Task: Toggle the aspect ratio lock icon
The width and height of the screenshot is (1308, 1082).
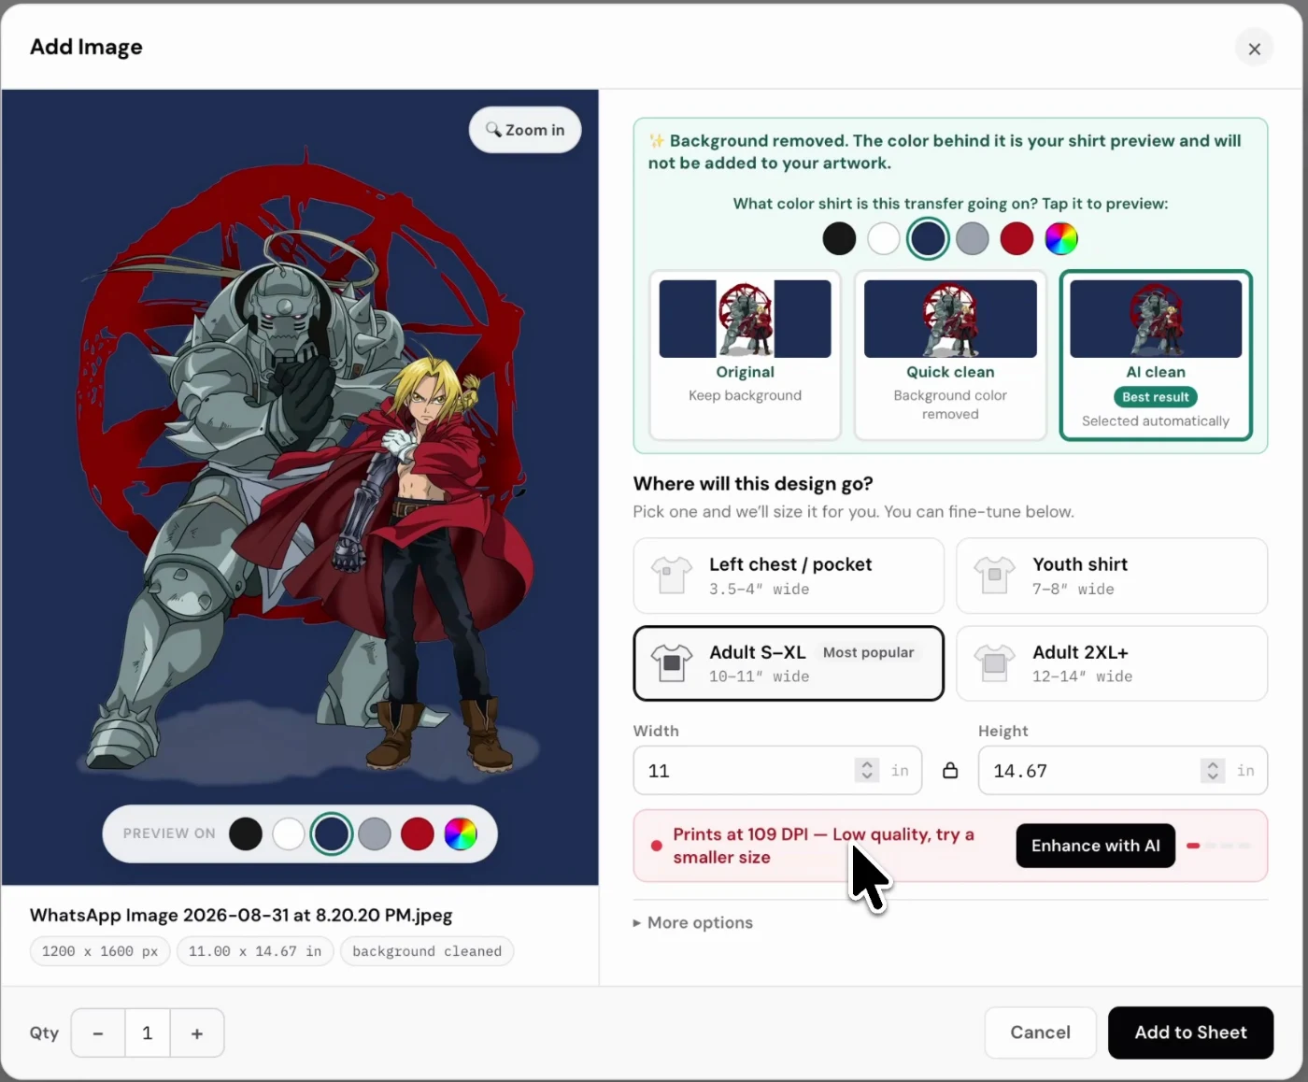Action: 950,771
